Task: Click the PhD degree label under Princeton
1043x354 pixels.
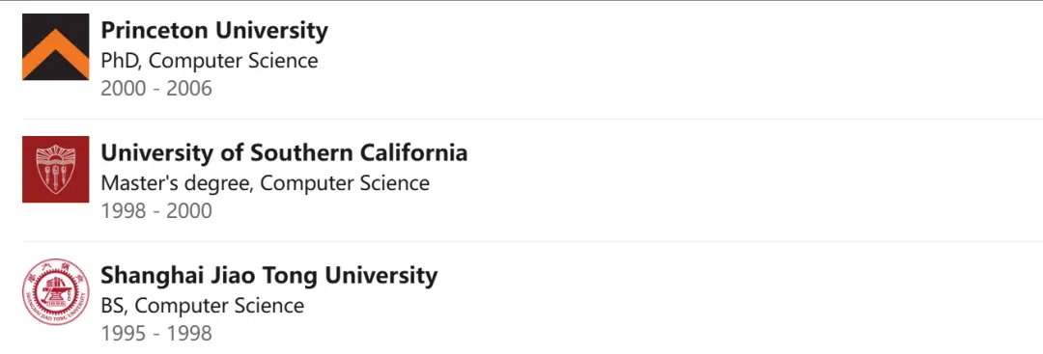Action: tap(122, 61)
